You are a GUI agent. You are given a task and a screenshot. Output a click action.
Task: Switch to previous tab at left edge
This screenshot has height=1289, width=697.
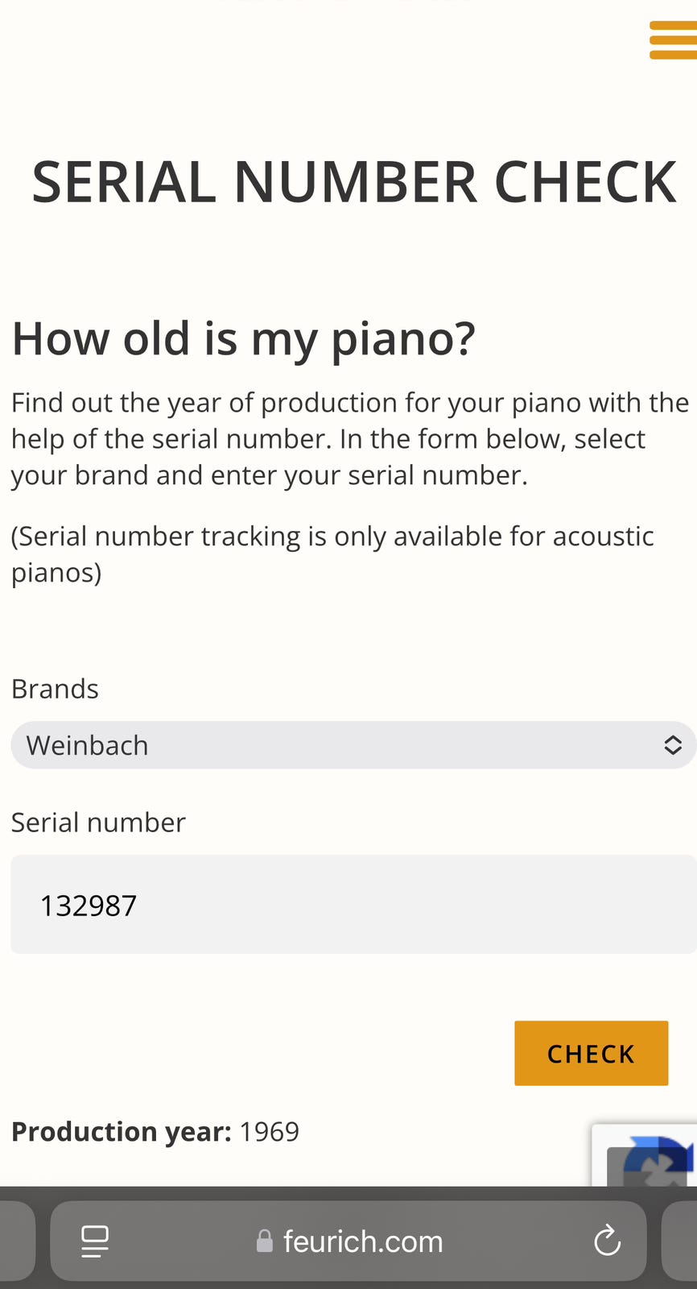pos(16,1241)
